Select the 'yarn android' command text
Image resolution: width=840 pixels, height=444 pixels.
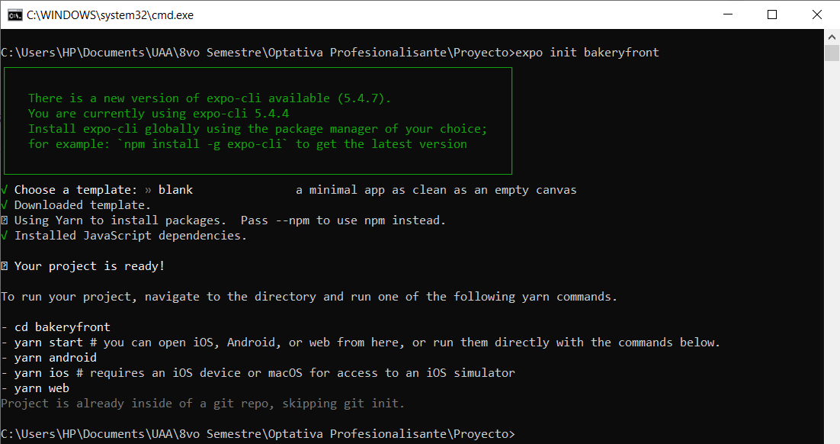pyautogui.click(x=55, y=357)
